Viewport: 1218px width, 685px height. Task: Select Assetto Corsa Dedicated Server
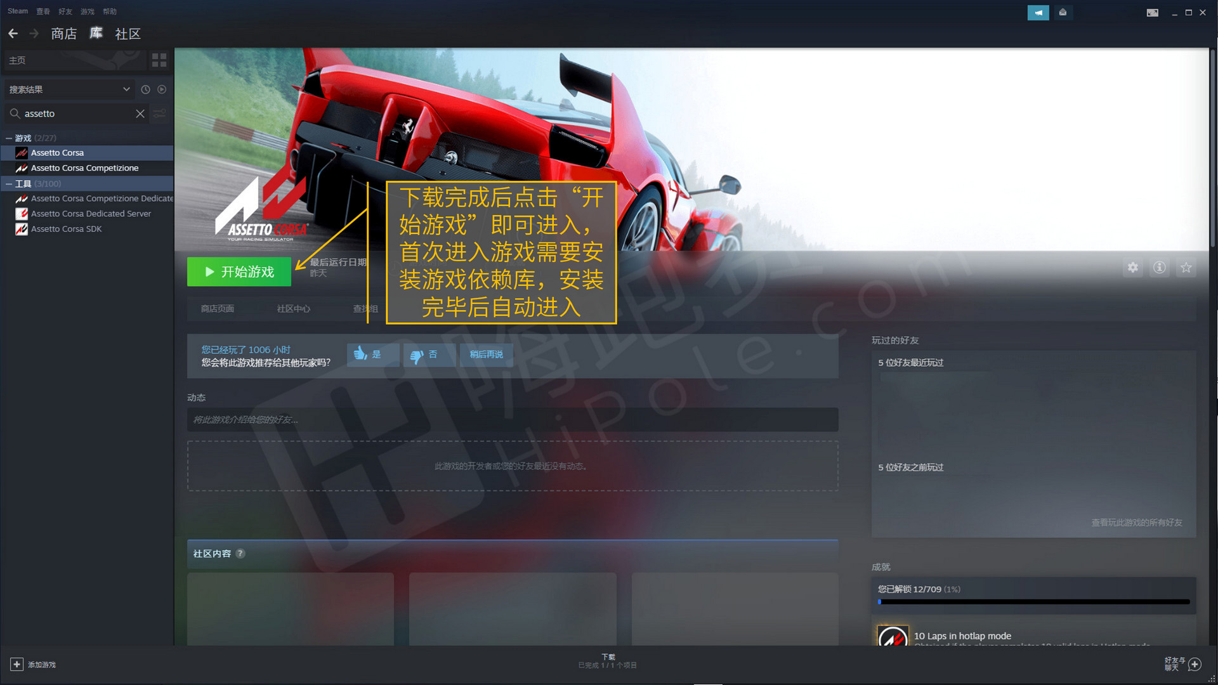tap(87, 214)
